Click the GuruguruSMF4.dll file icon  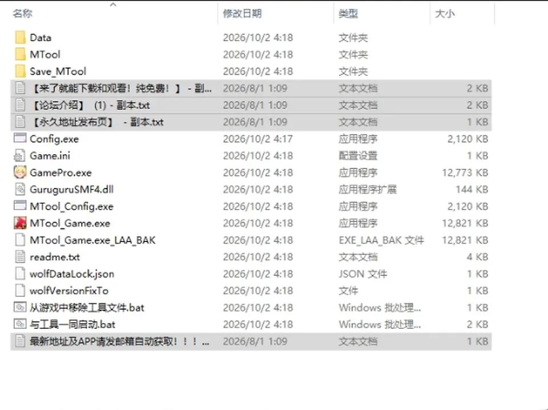tap(20, 189)
